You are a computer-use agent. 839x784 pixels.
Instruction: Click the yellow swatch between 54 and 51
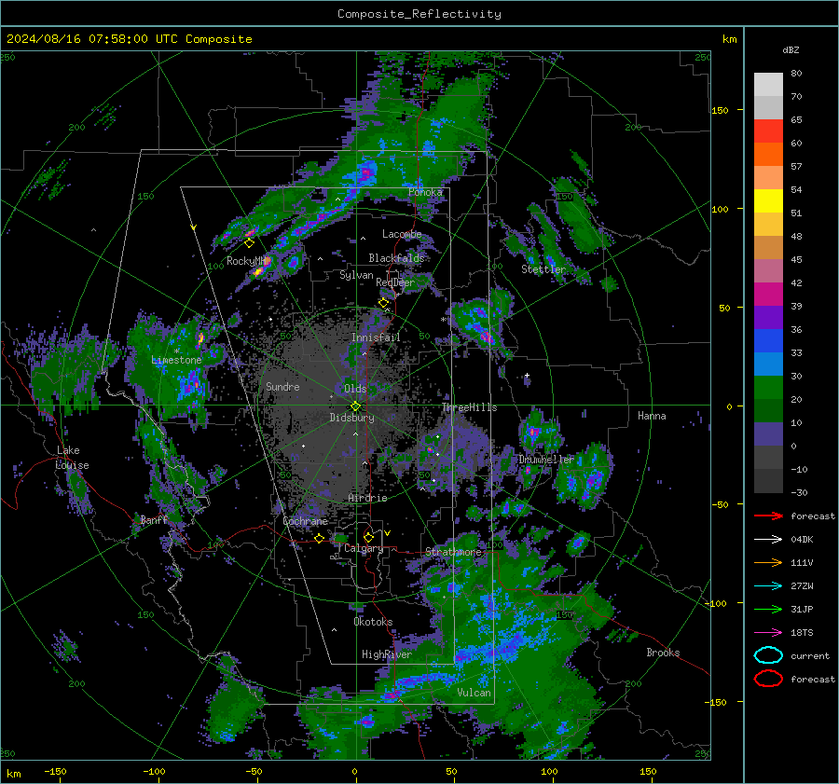pyautogui.click(x=768, y=200)
